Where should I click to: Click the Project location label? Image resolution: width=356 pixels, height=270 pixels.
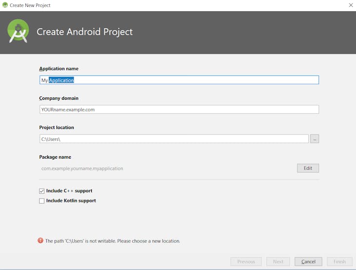pyautogui.click(x=57, y=127)
